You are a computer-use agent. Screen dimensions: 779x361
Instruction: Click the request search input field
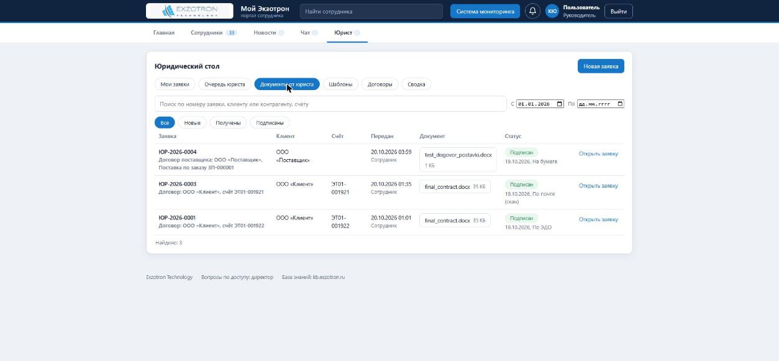(330, 104)
